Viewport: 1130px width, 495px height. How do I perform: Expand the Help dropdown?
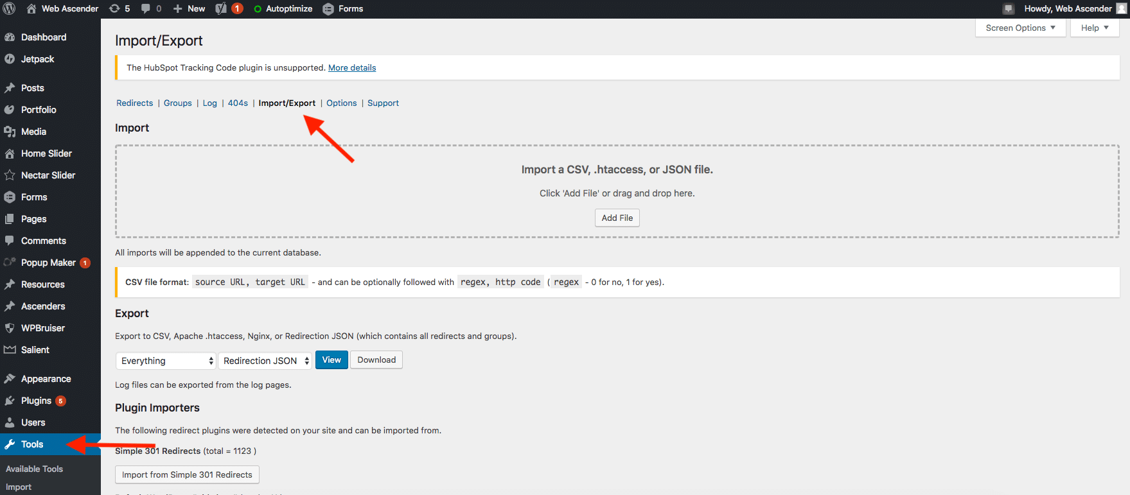[1095, 28]
